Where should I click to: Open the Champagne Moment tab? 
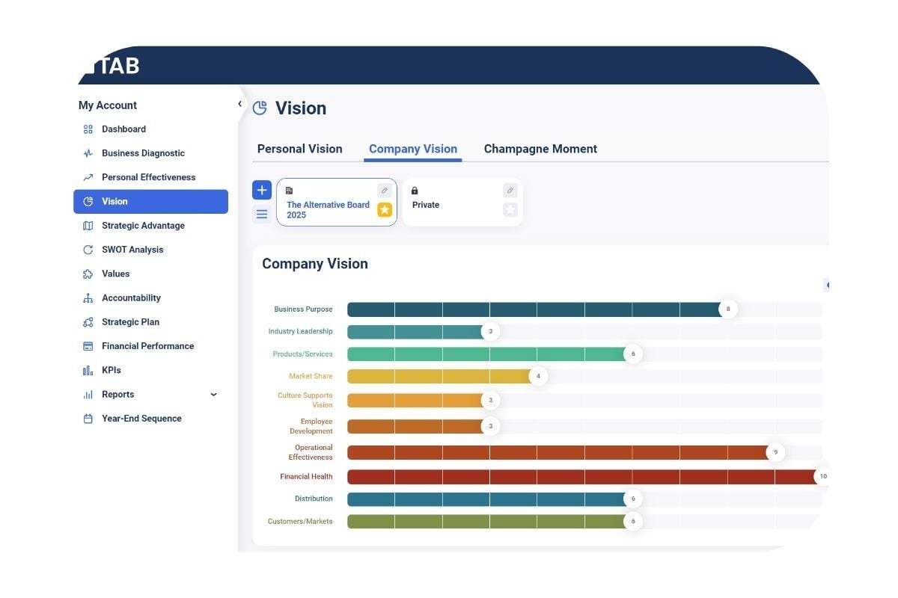[x=540, y=149]
